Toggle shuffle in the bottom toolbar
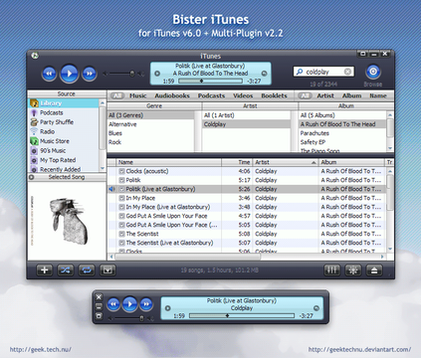The image size is (421, 358). coord(66,270)
